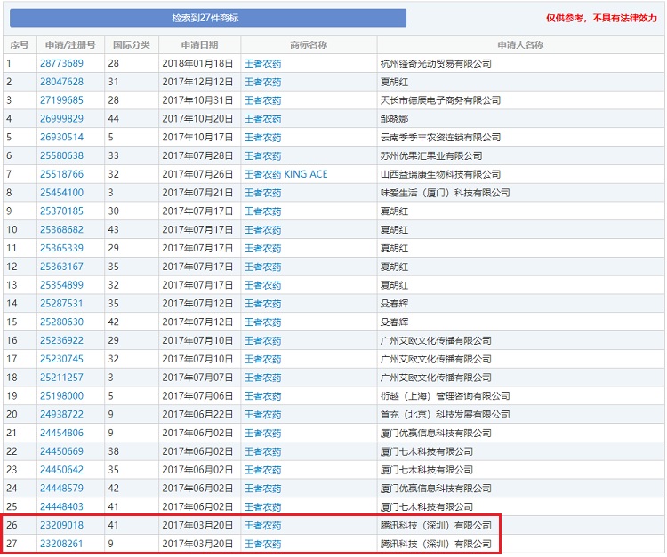This screenshot has height=557, width=667.
Task: Select applicant 云南季季丰农资连锁有限公司
Action: click(x=441, y=137)
